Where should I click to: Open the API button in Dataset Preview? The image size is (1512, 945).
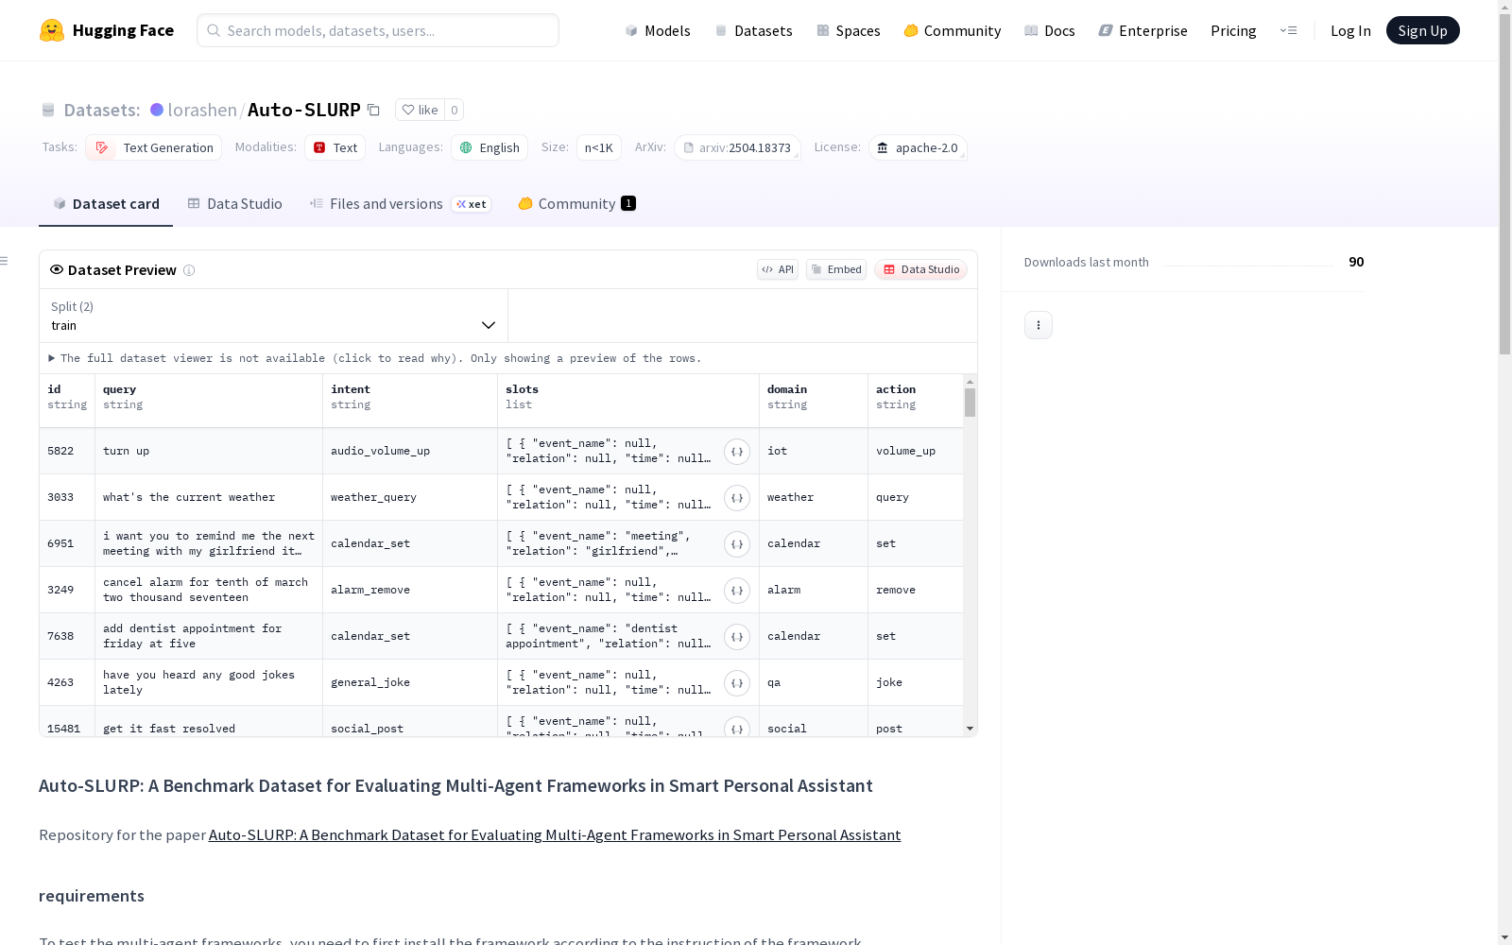coord(778,269)
